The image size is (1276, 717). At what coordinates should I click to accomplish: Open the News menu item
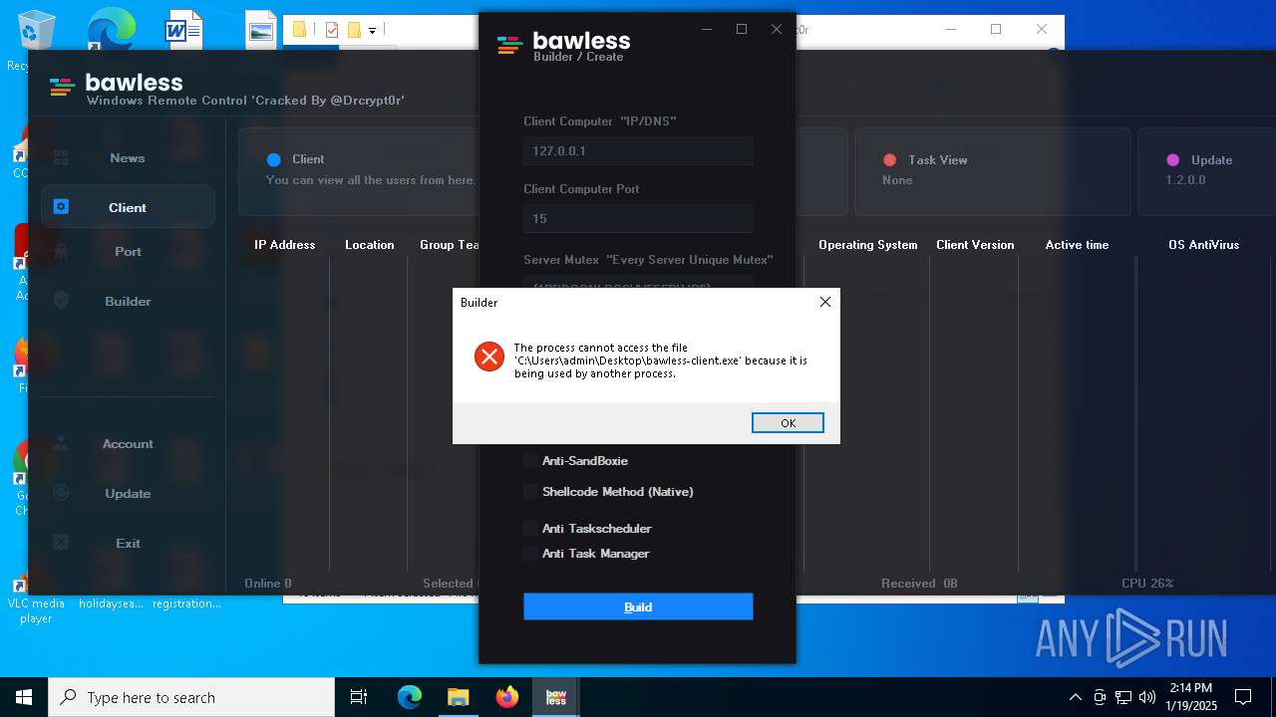(128, 157)
